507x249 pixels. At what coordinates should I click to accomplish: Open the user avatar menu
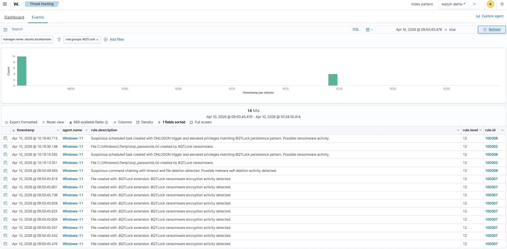click(x=490, y=4)
